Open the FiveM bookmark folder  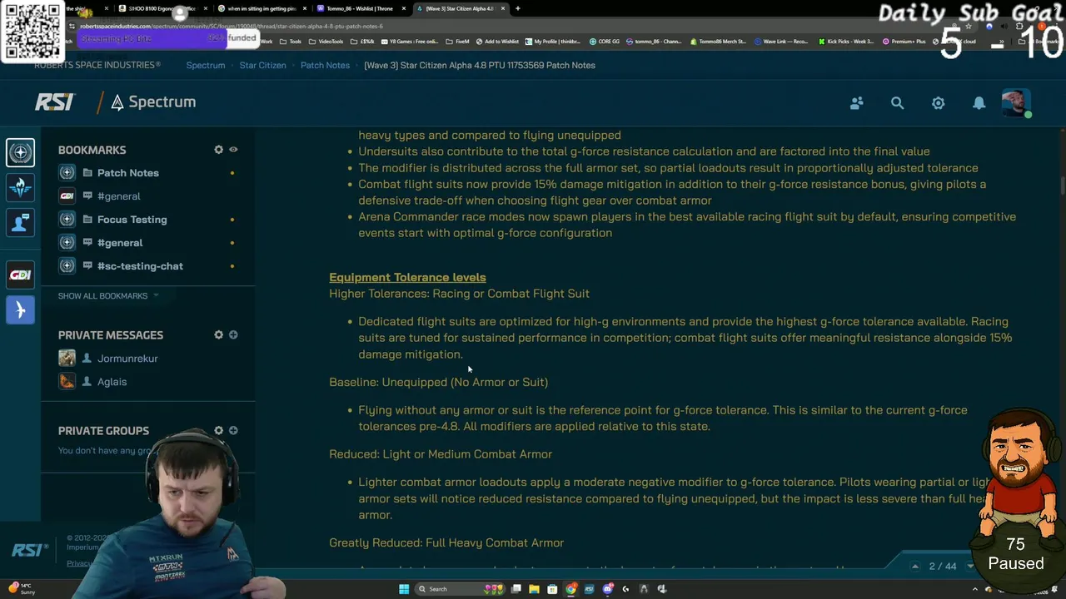[457, 42]
